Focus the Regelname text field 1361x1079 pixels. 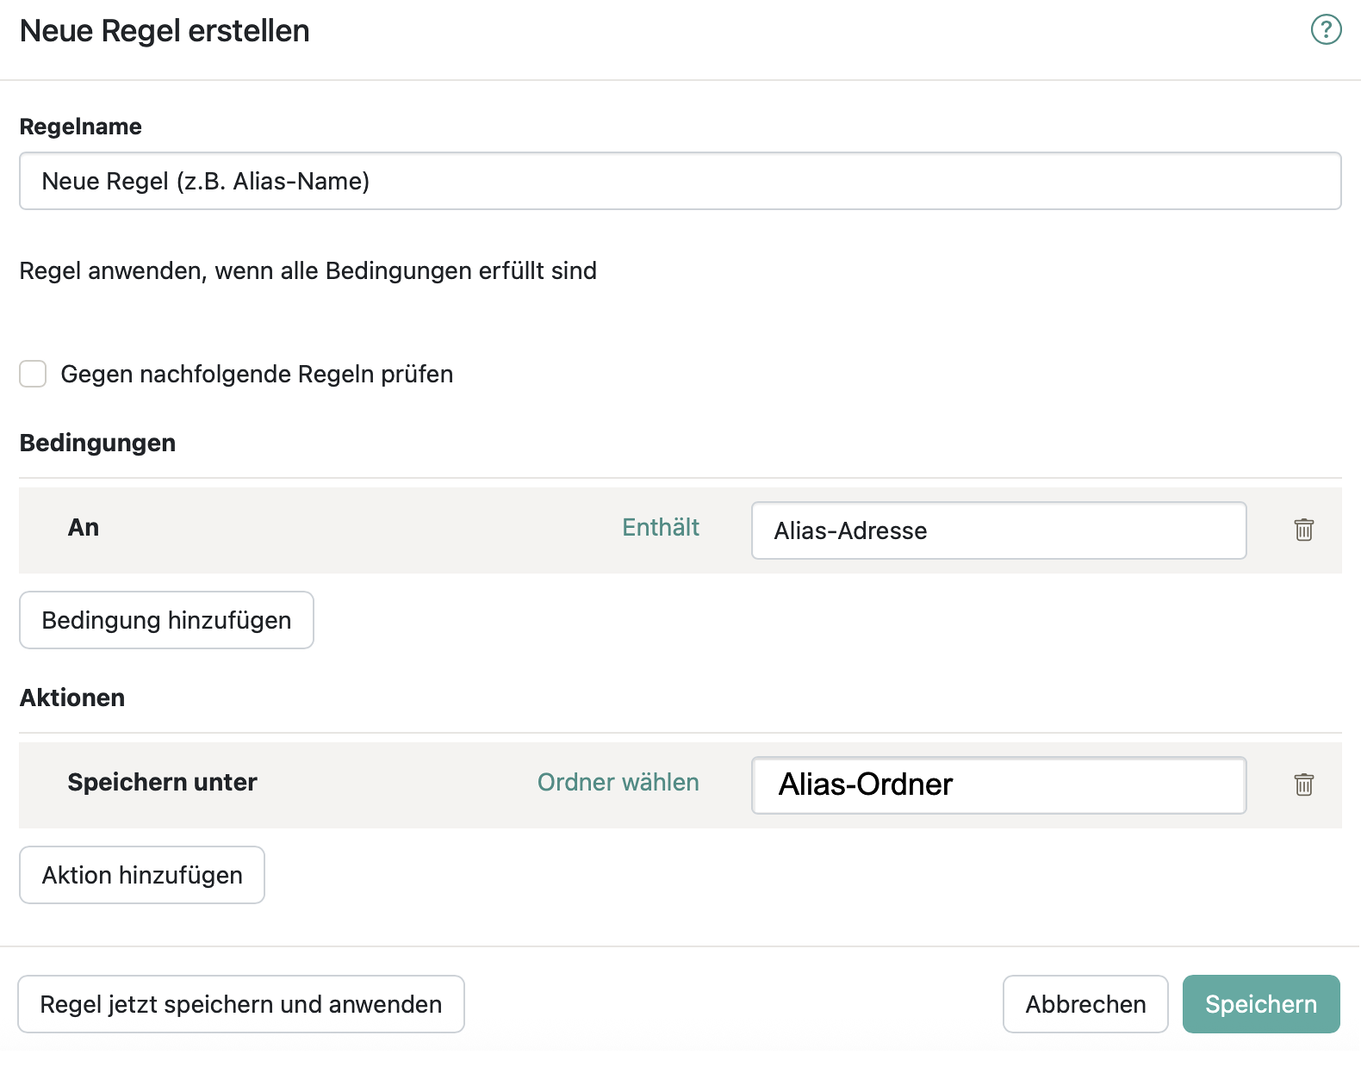point(680,181)
